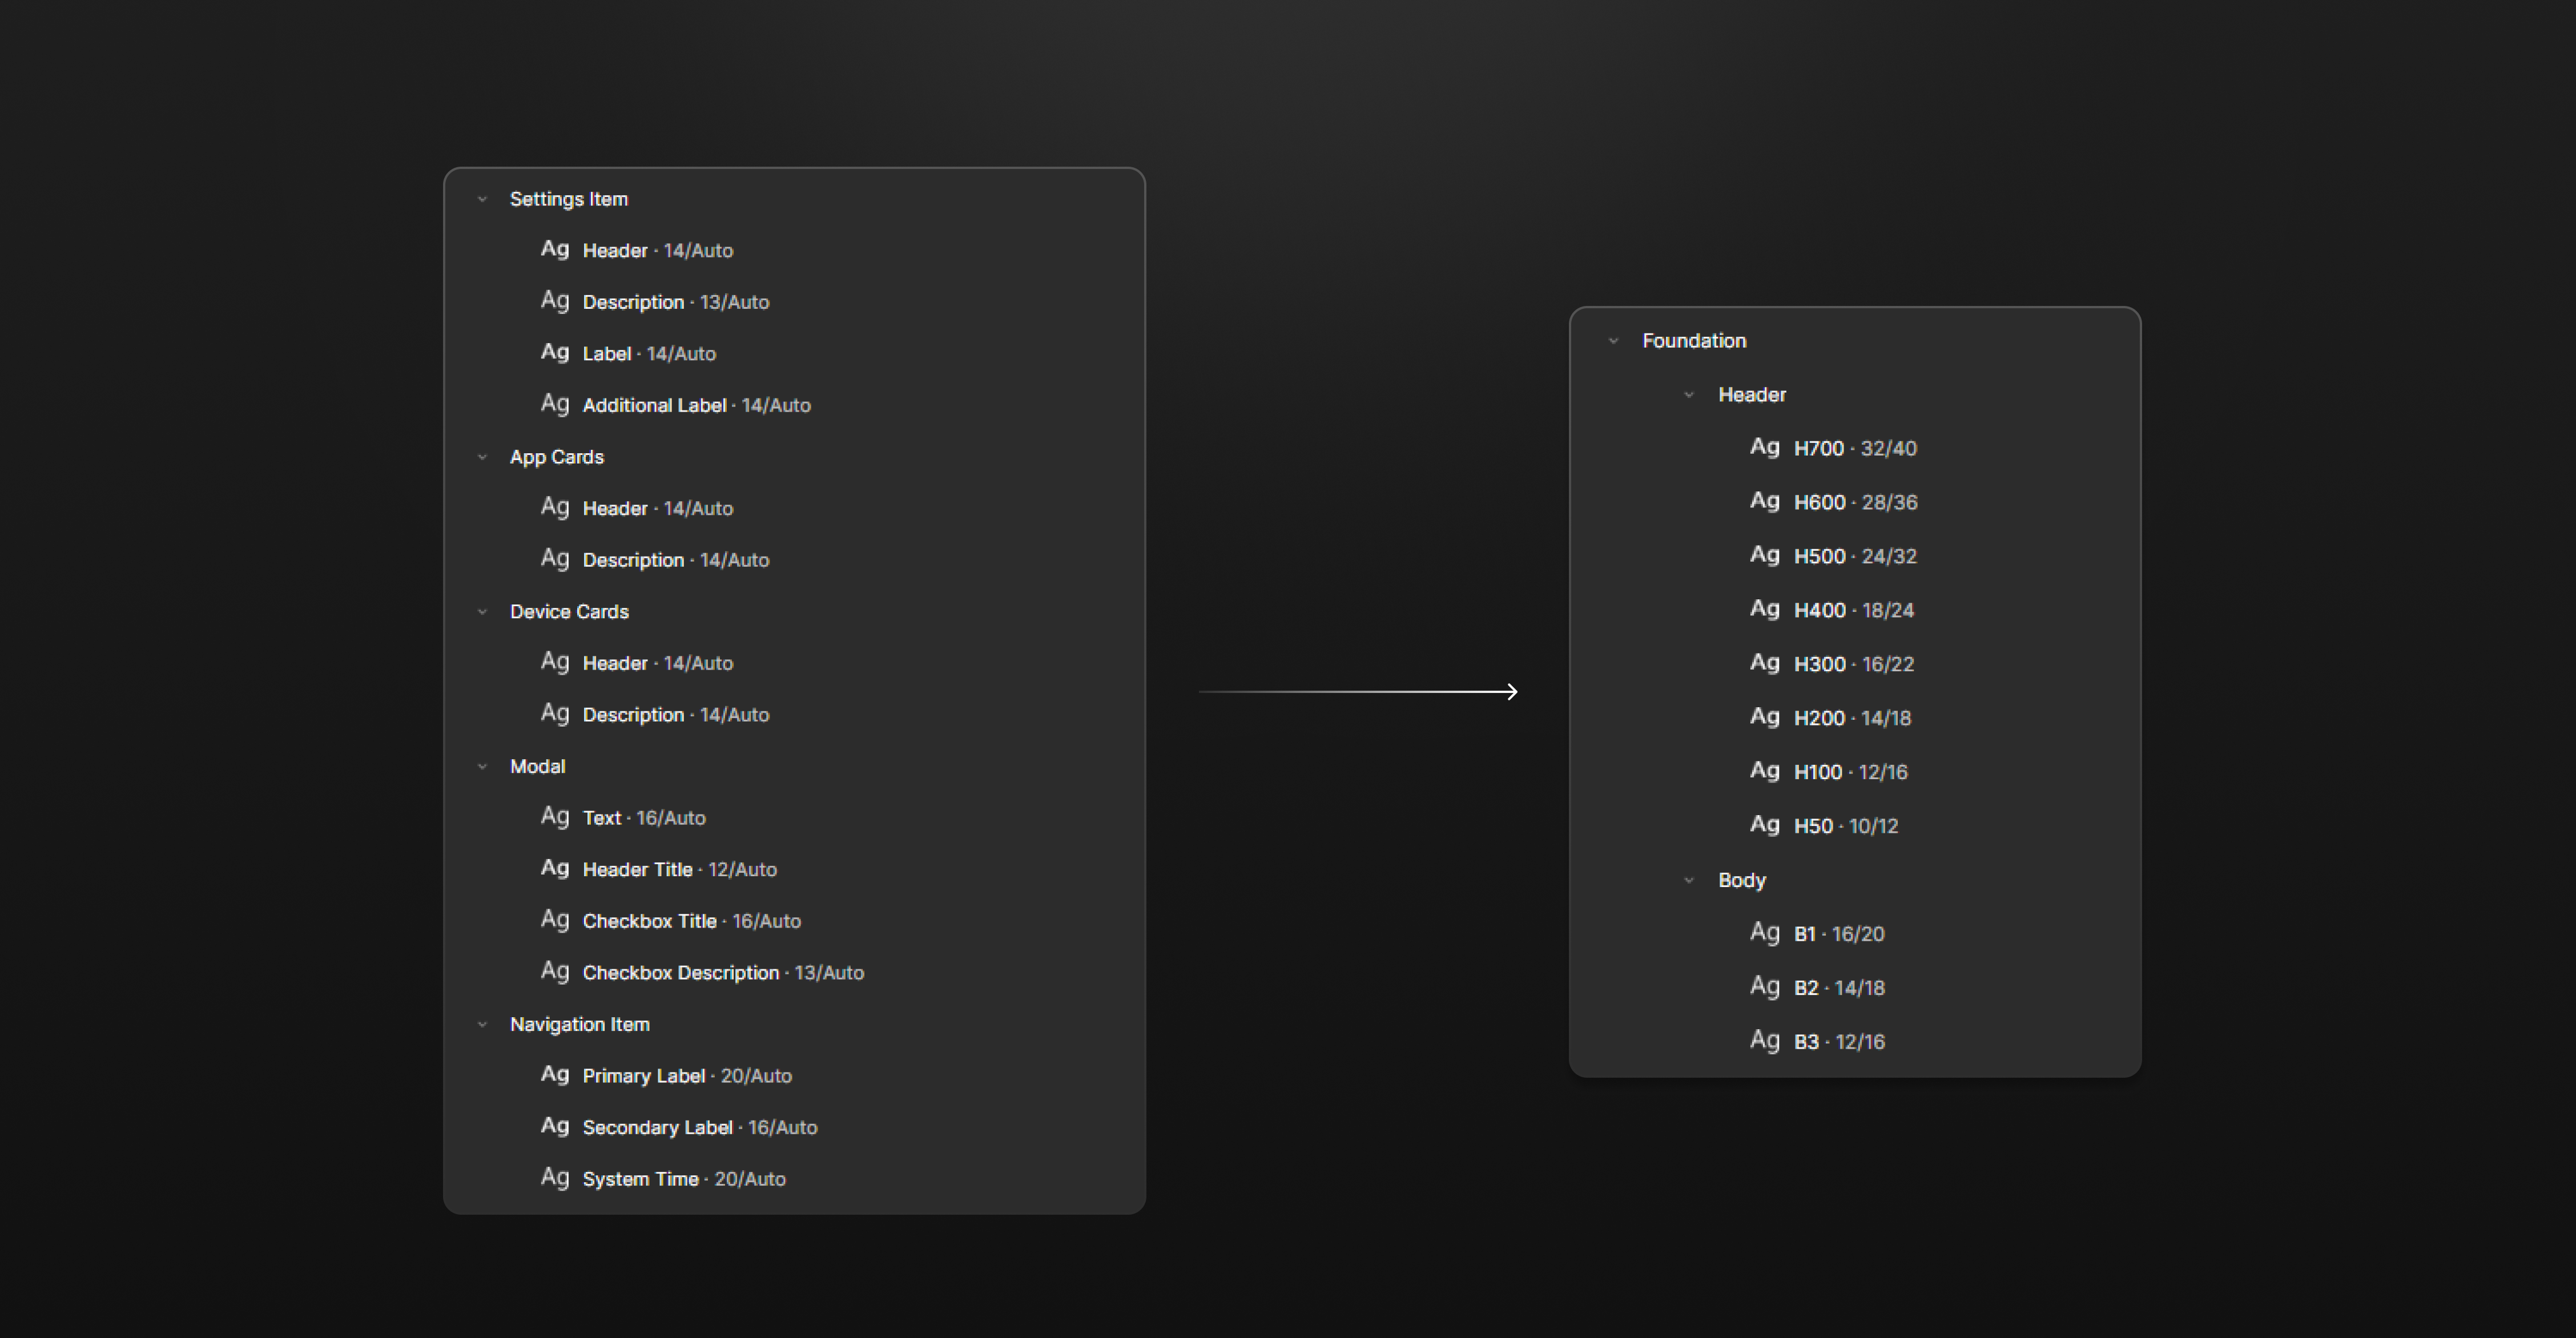This screenshot has height=1338, width=2576.
Task: Click the Ag icon beside Additional Label
Action: [555, 404]
